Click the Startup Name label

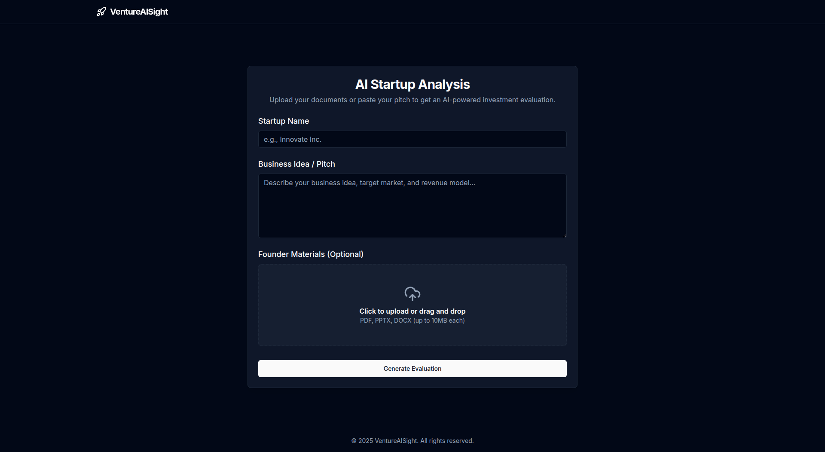[283, 121]
